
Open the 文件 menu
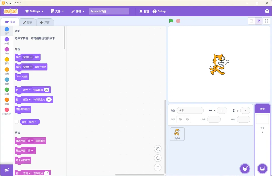tap(57, 11)
